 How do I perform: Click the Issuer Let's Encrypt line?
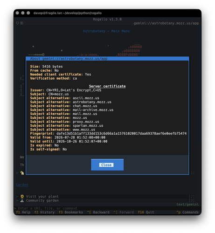[66, 90]
